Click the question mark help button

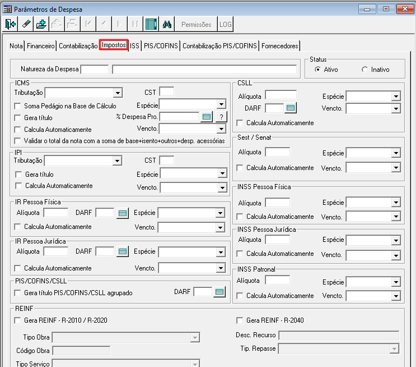(221, 117)
